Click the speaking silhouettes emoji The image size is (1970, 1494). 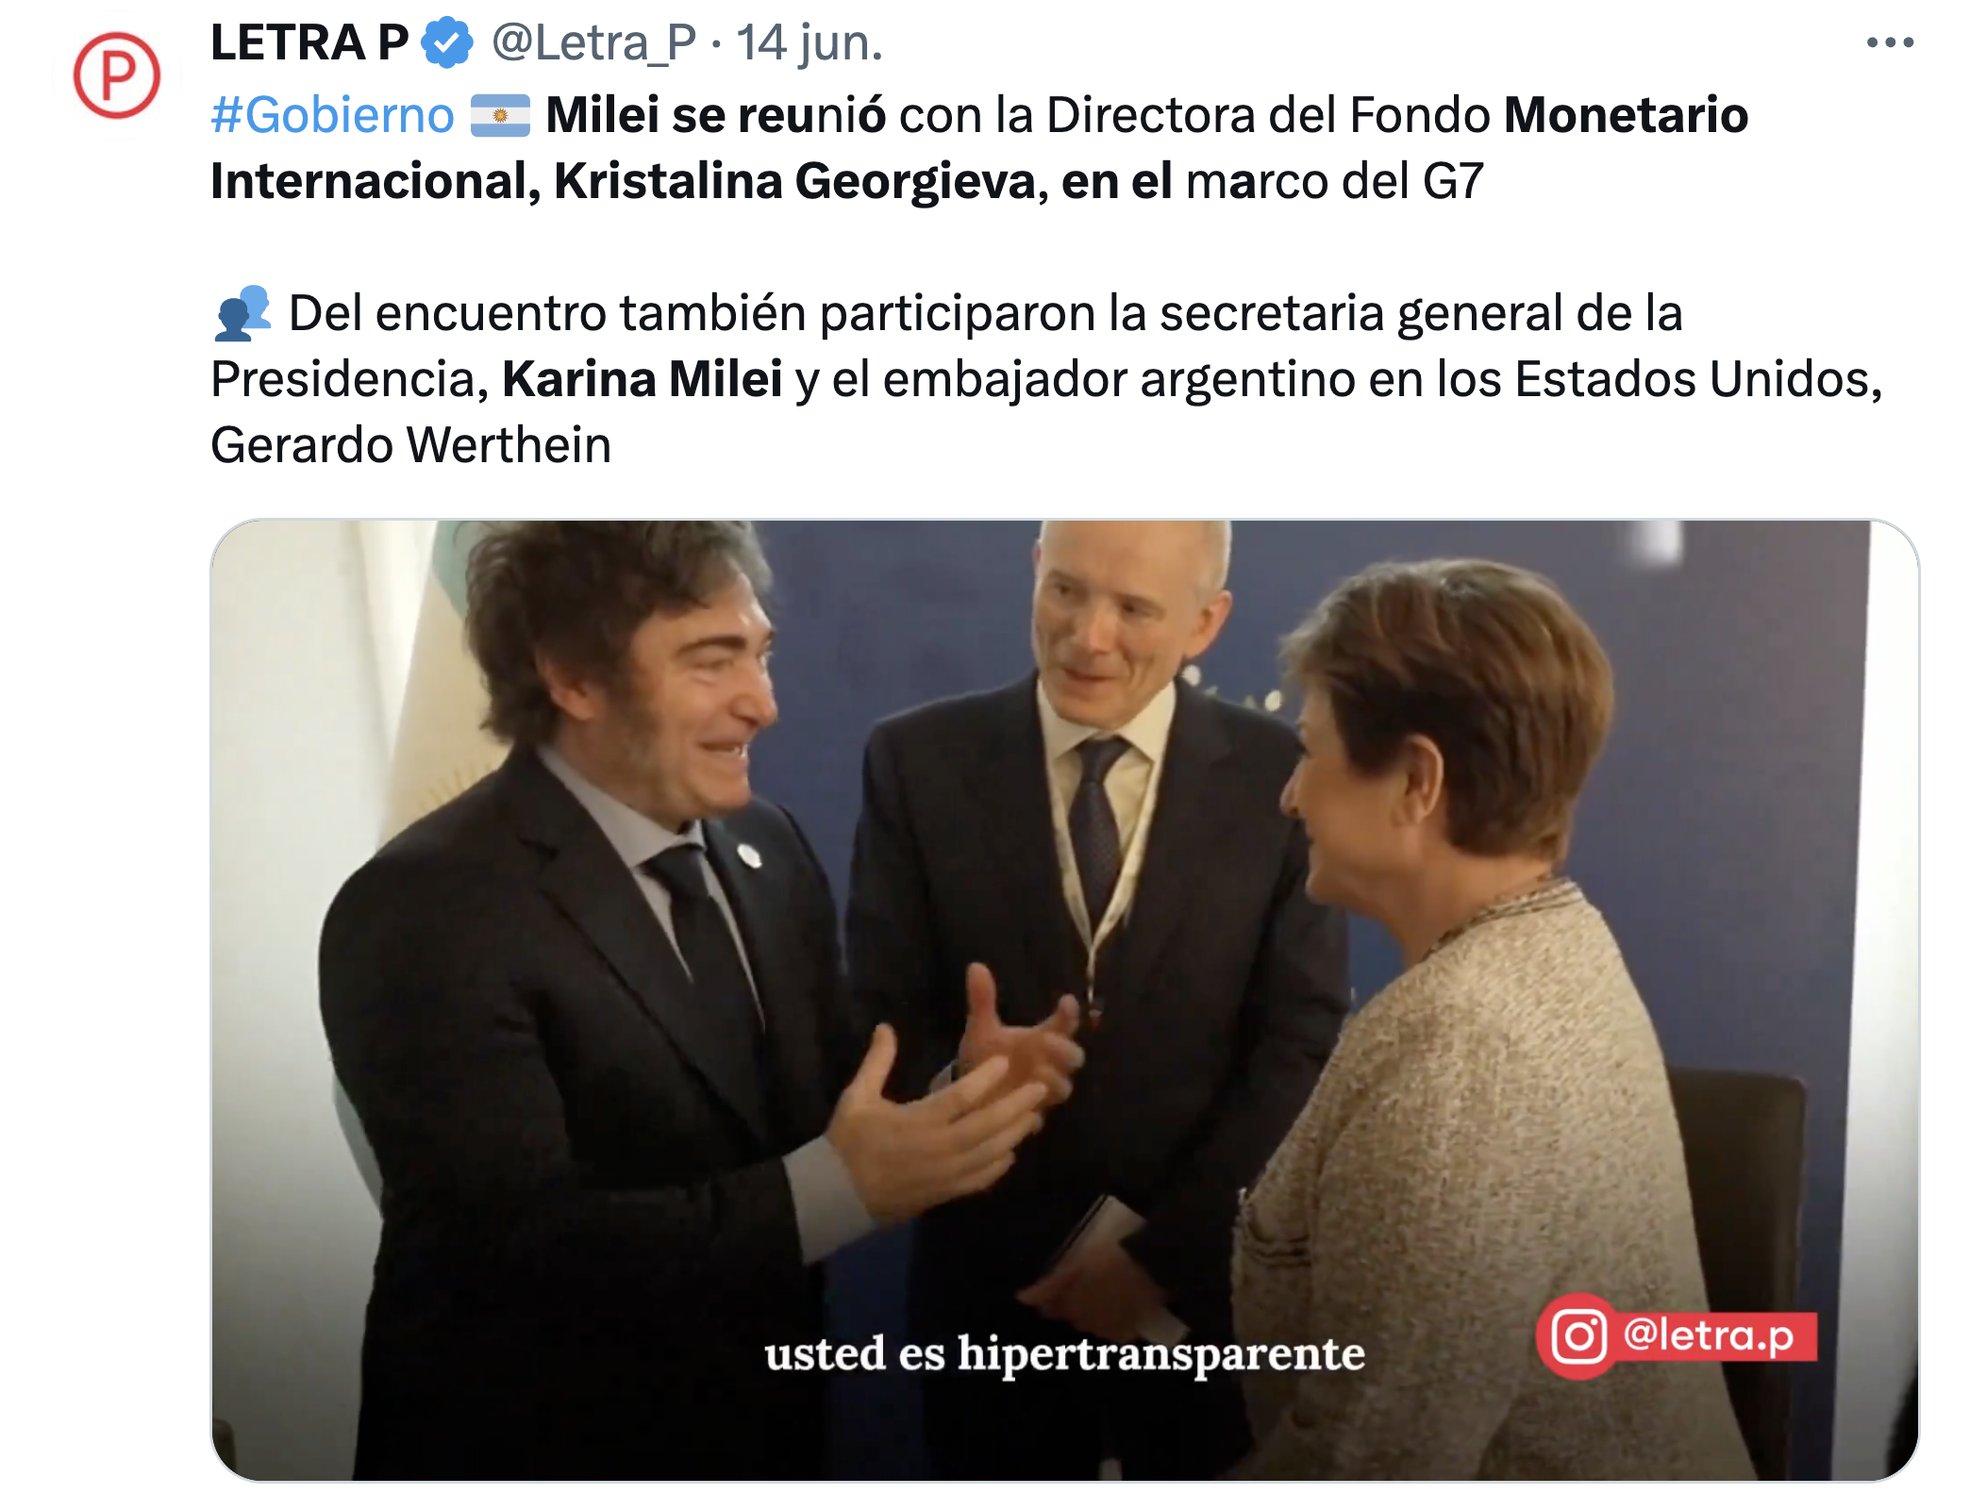242,313
